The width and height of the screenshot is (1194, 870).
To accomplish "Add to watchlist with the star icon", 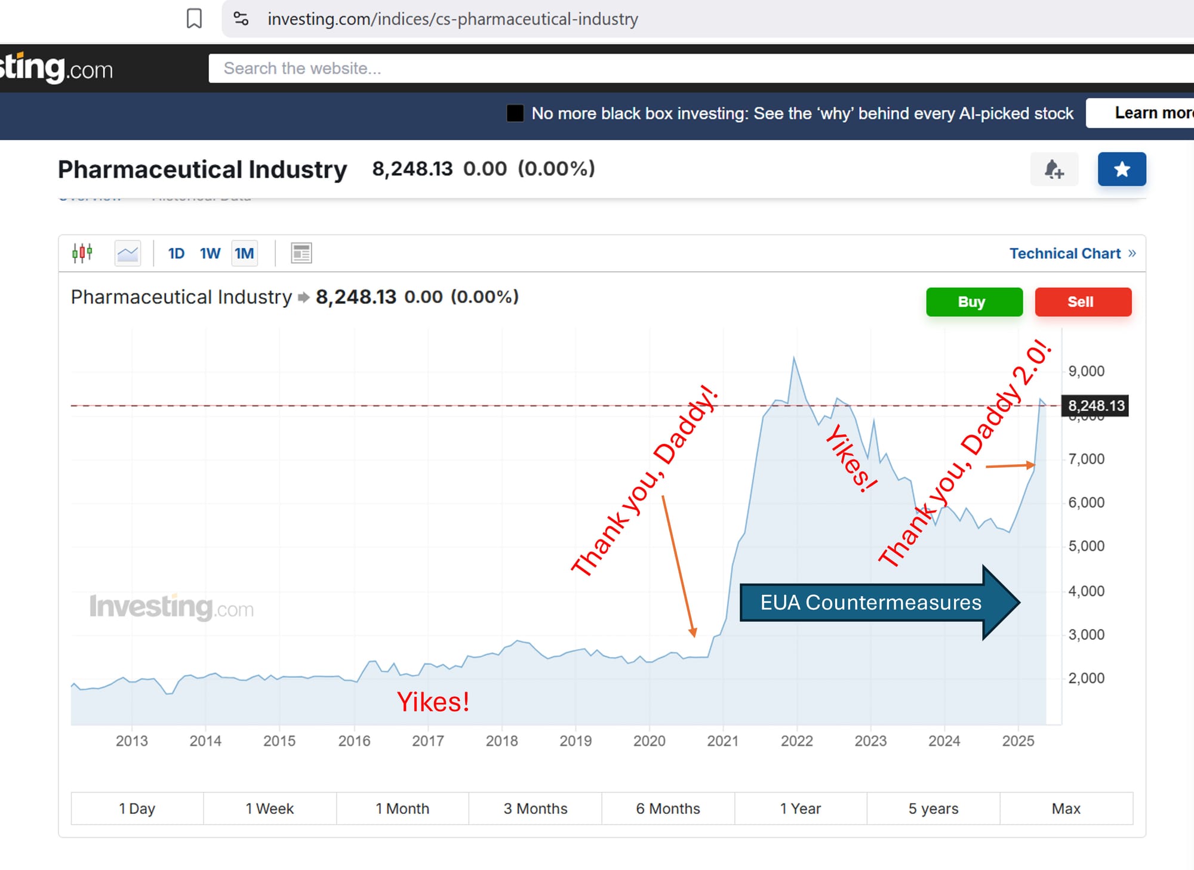I will (1122, 169).
